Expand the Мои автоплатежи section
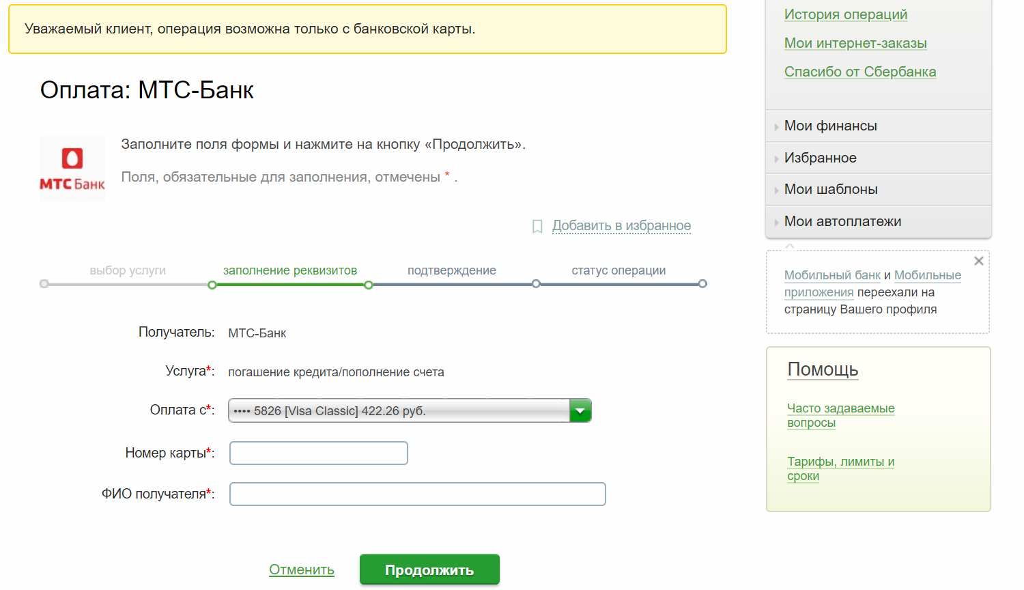 842,221
